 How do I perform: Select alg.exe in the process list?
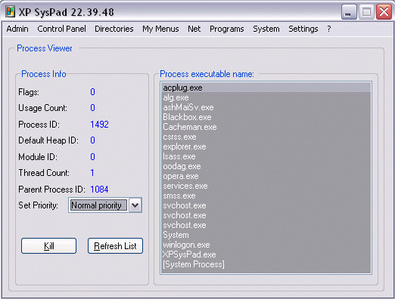266,97
